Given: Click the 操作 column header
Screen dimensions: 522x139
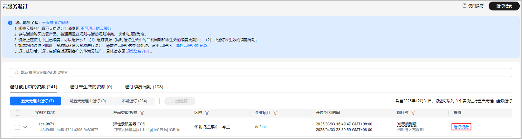Looking at the screenshot, I should (457, 113).
